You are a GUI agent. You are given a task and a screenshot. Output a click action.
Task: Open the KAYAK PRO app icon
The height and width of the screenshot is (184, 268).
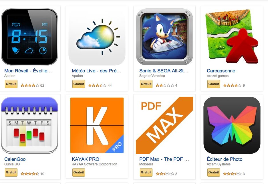pos(97,125)
